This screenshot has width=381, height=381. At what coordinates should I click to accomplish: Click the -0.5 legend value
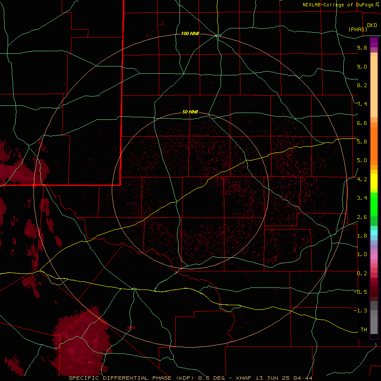360,292
